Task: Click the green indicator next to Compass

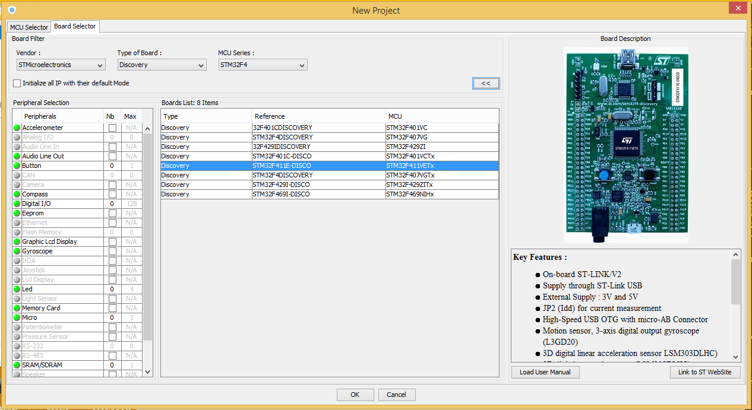Action: click(17, 195)
